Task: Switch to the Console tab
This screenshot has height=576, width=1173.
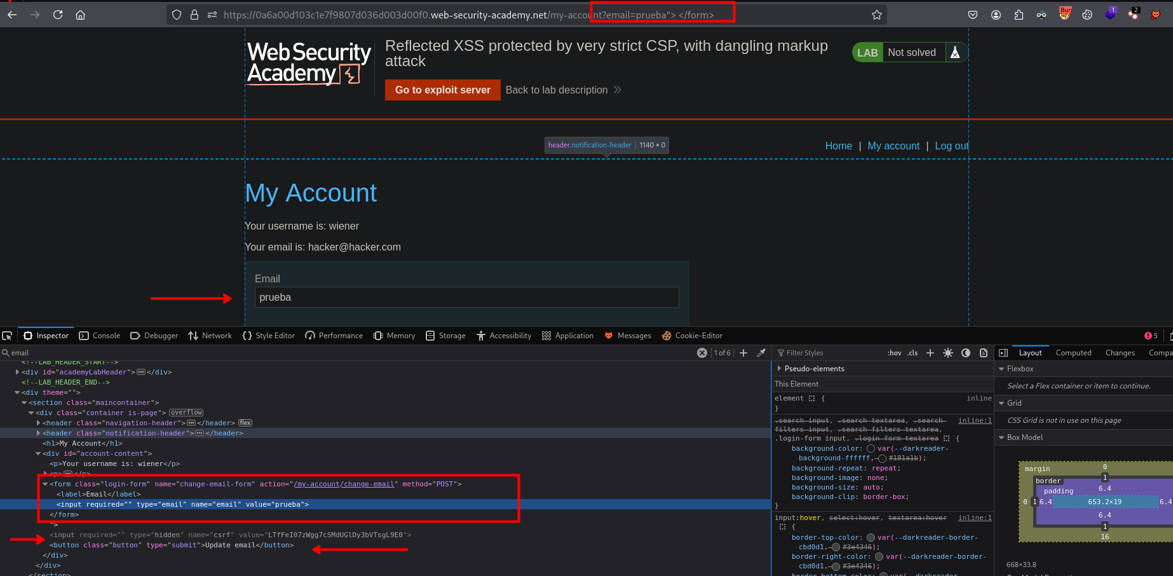Action: pyautogui.click(x=100, y=336)
